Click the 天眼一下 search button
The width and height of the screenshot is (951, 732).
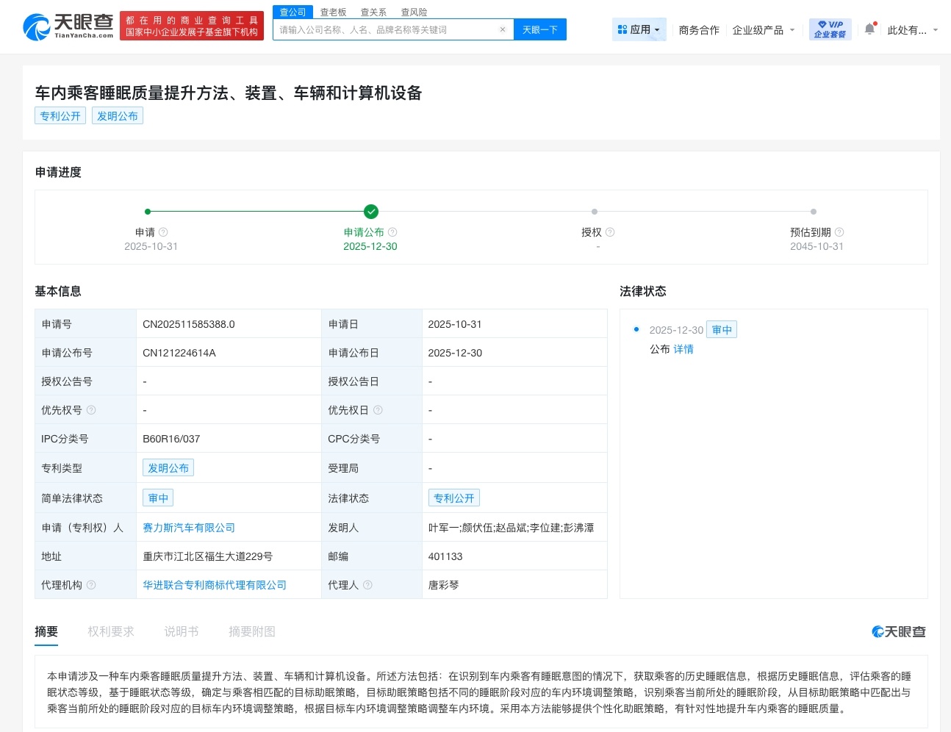click(540, 29)
